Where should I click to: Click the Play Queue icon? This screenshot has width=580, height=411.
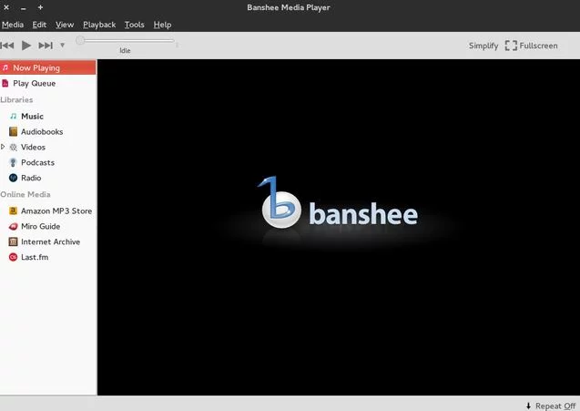tap(5, 83)
